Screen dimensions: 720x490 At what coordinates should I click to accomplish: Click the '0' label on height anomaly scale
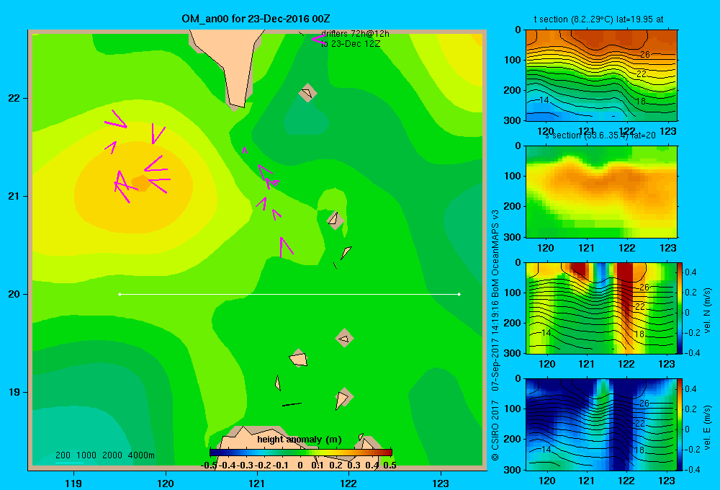(300, 465)
